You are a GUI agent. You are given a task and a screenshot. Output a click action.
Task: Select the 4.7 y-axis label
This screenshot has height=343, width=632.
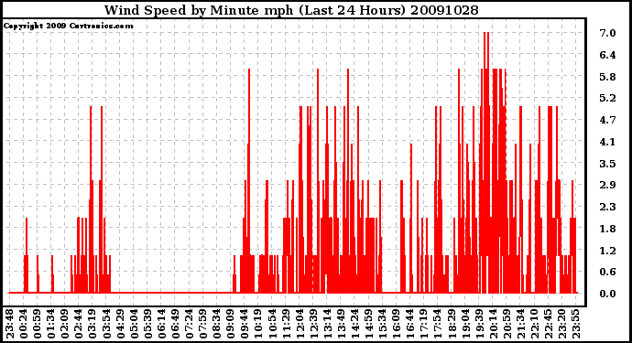607,120
